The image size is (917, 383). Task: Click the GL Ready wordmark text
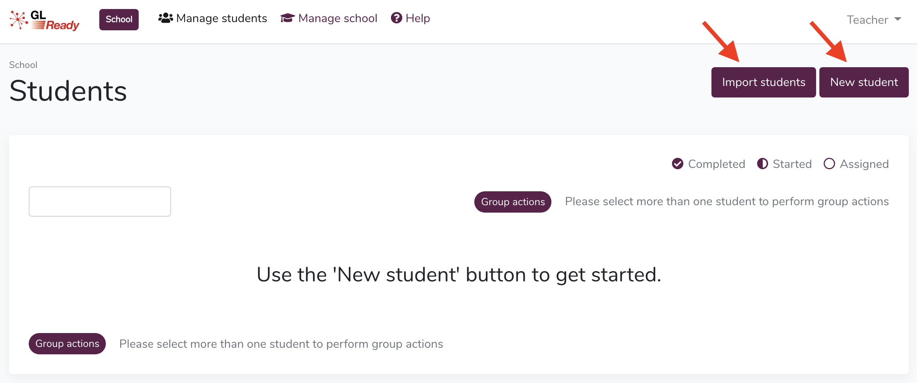55,20
